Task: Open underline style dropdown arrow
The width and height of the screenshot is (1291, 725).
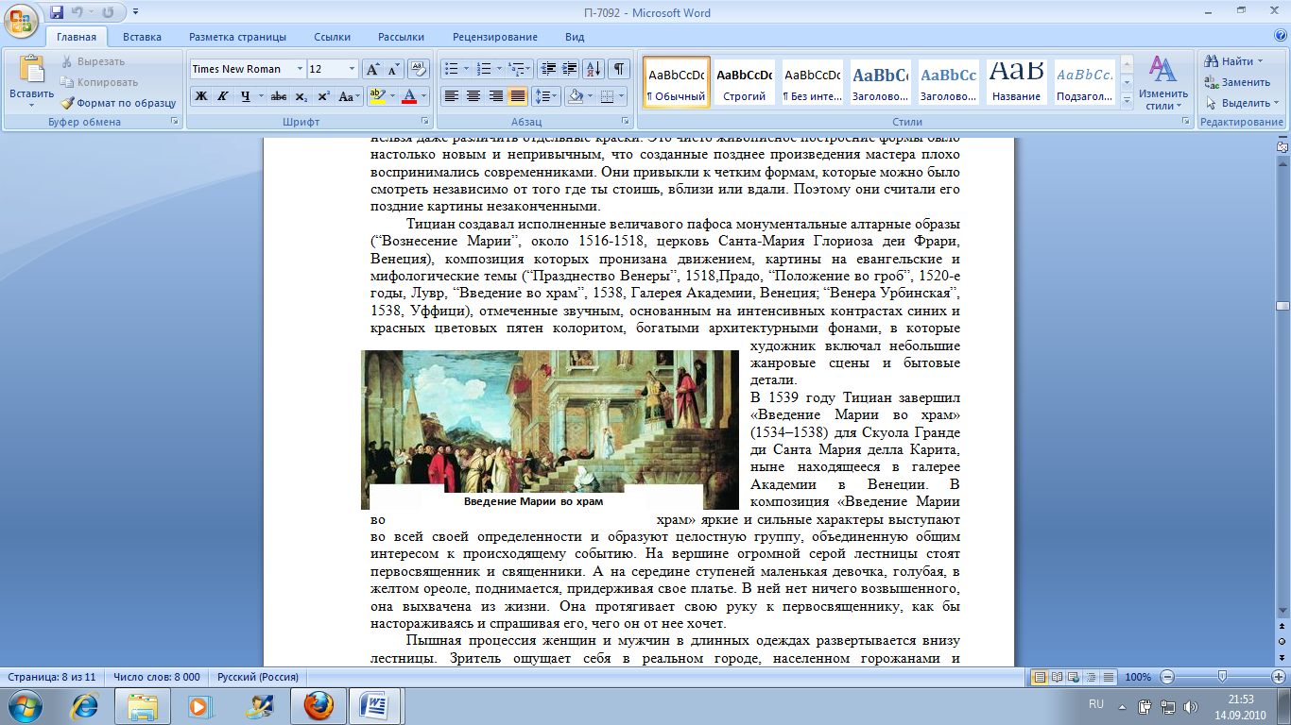Action: click(260, 96)
